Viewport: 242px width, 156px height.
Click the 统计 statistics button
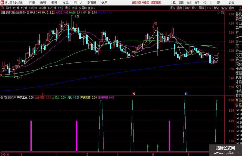pos(194,8)
